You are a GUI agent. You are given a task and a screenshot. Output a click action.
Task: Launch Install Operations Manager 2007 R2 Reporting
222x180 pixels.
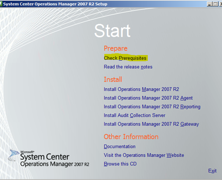[152, 107]
